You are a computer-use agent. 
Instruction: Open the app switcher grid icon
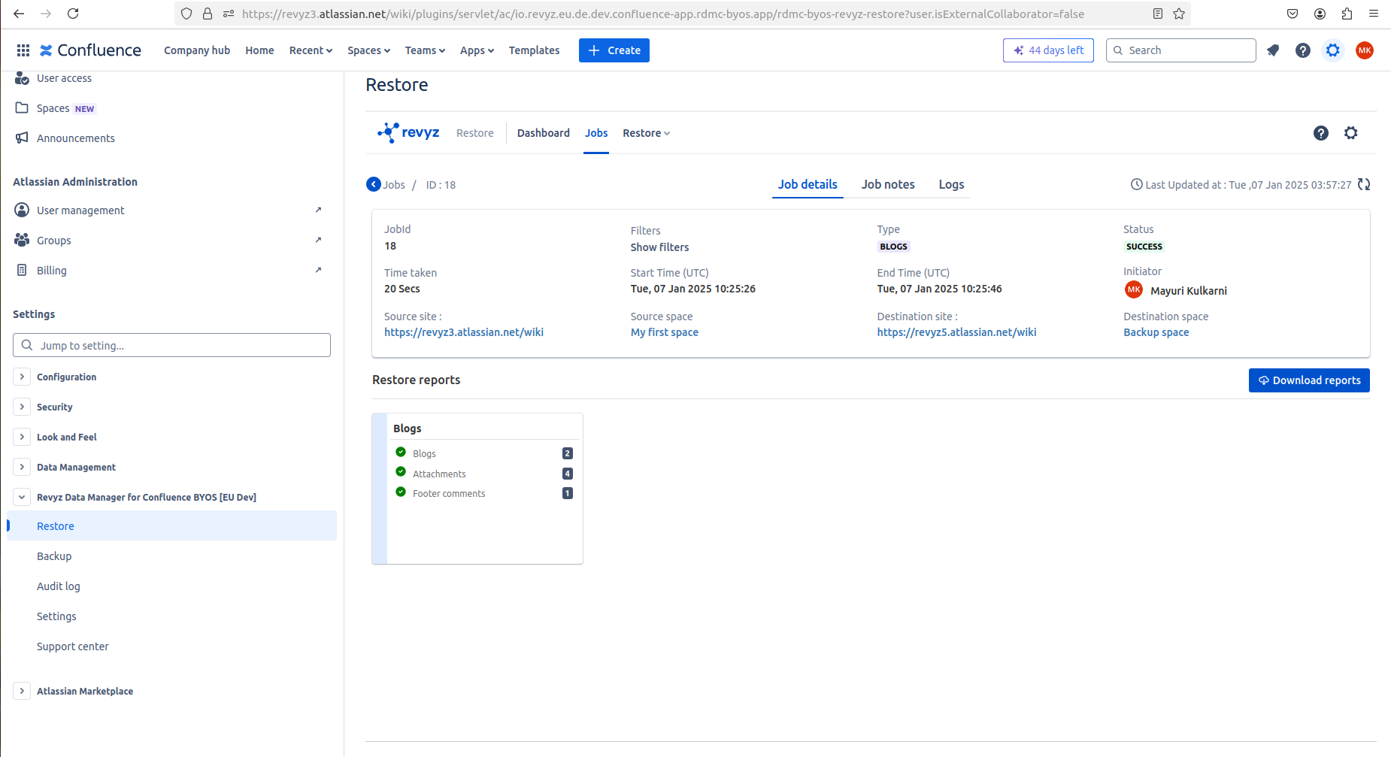coord(23,50)
